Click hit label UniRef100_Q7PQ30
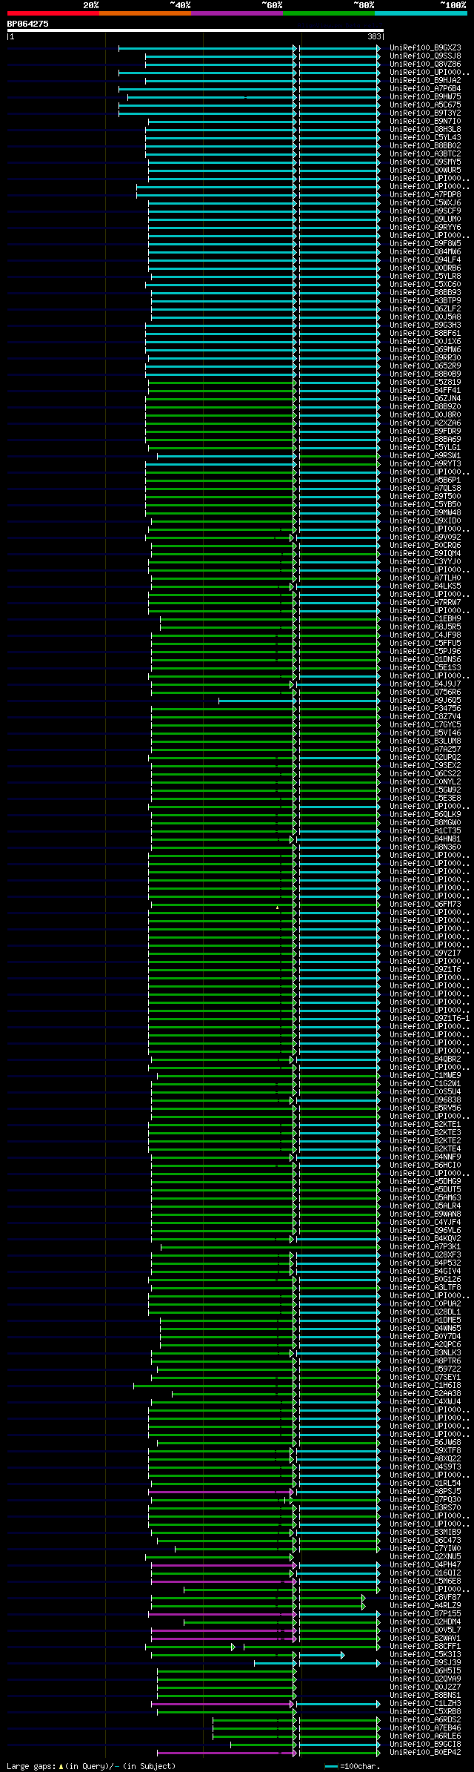The height and width of the screenshot is (1772, 474). [425, 1500]
